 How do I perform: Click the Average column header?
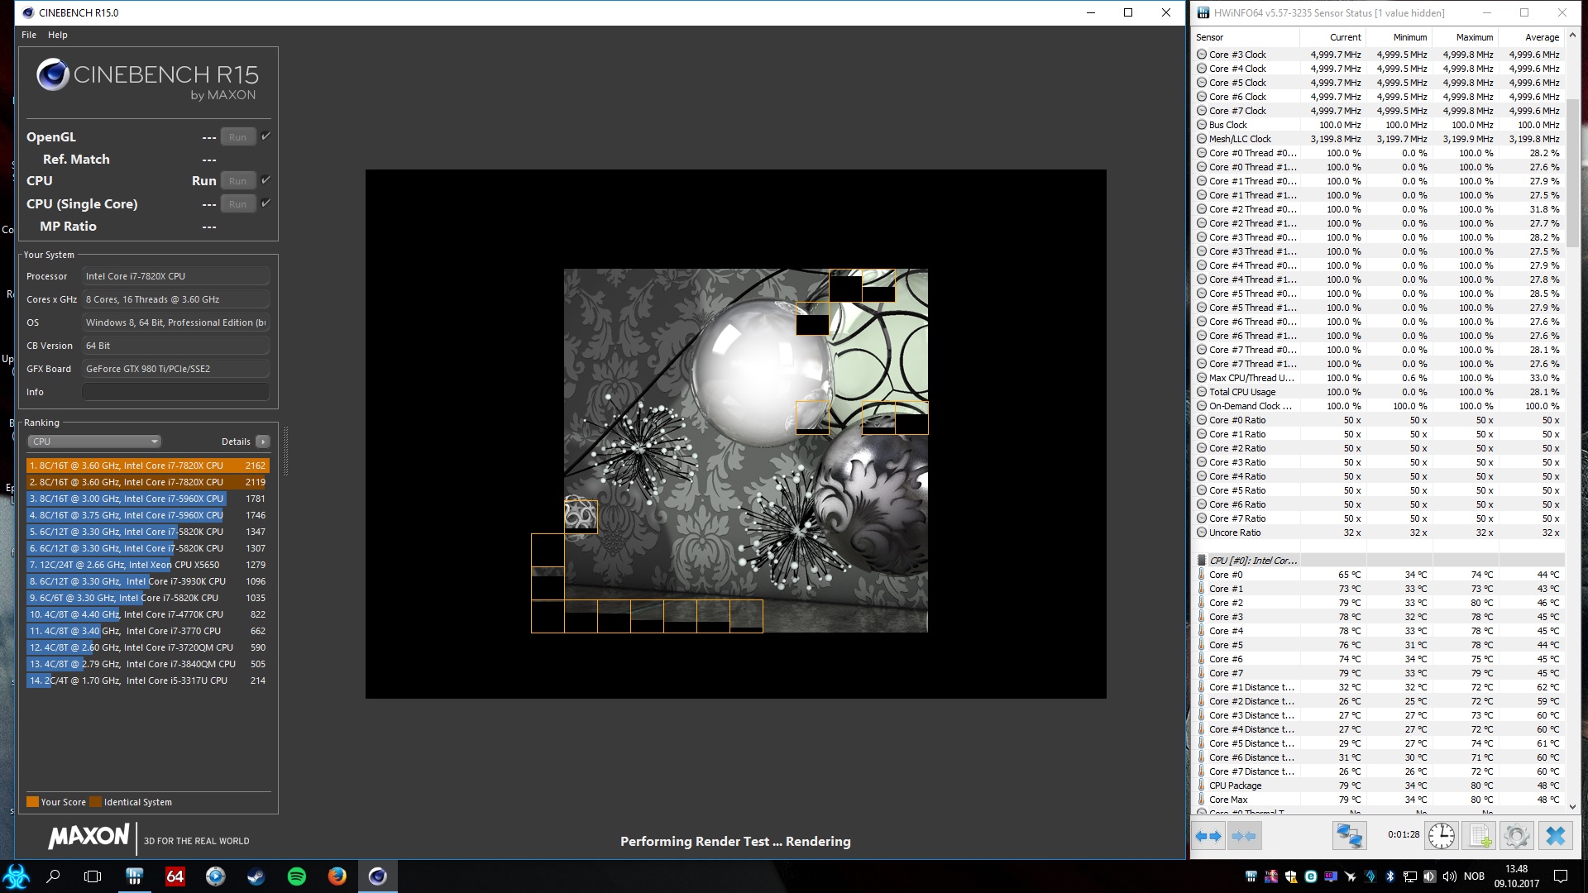click(x=1531, y=37)
